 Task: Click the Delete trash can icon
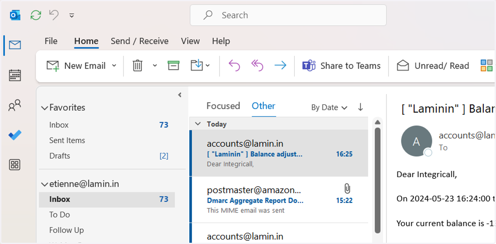click(x=138, y=66)
